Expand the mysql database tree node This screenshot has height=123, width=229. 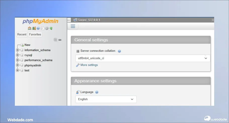[17, 55]
